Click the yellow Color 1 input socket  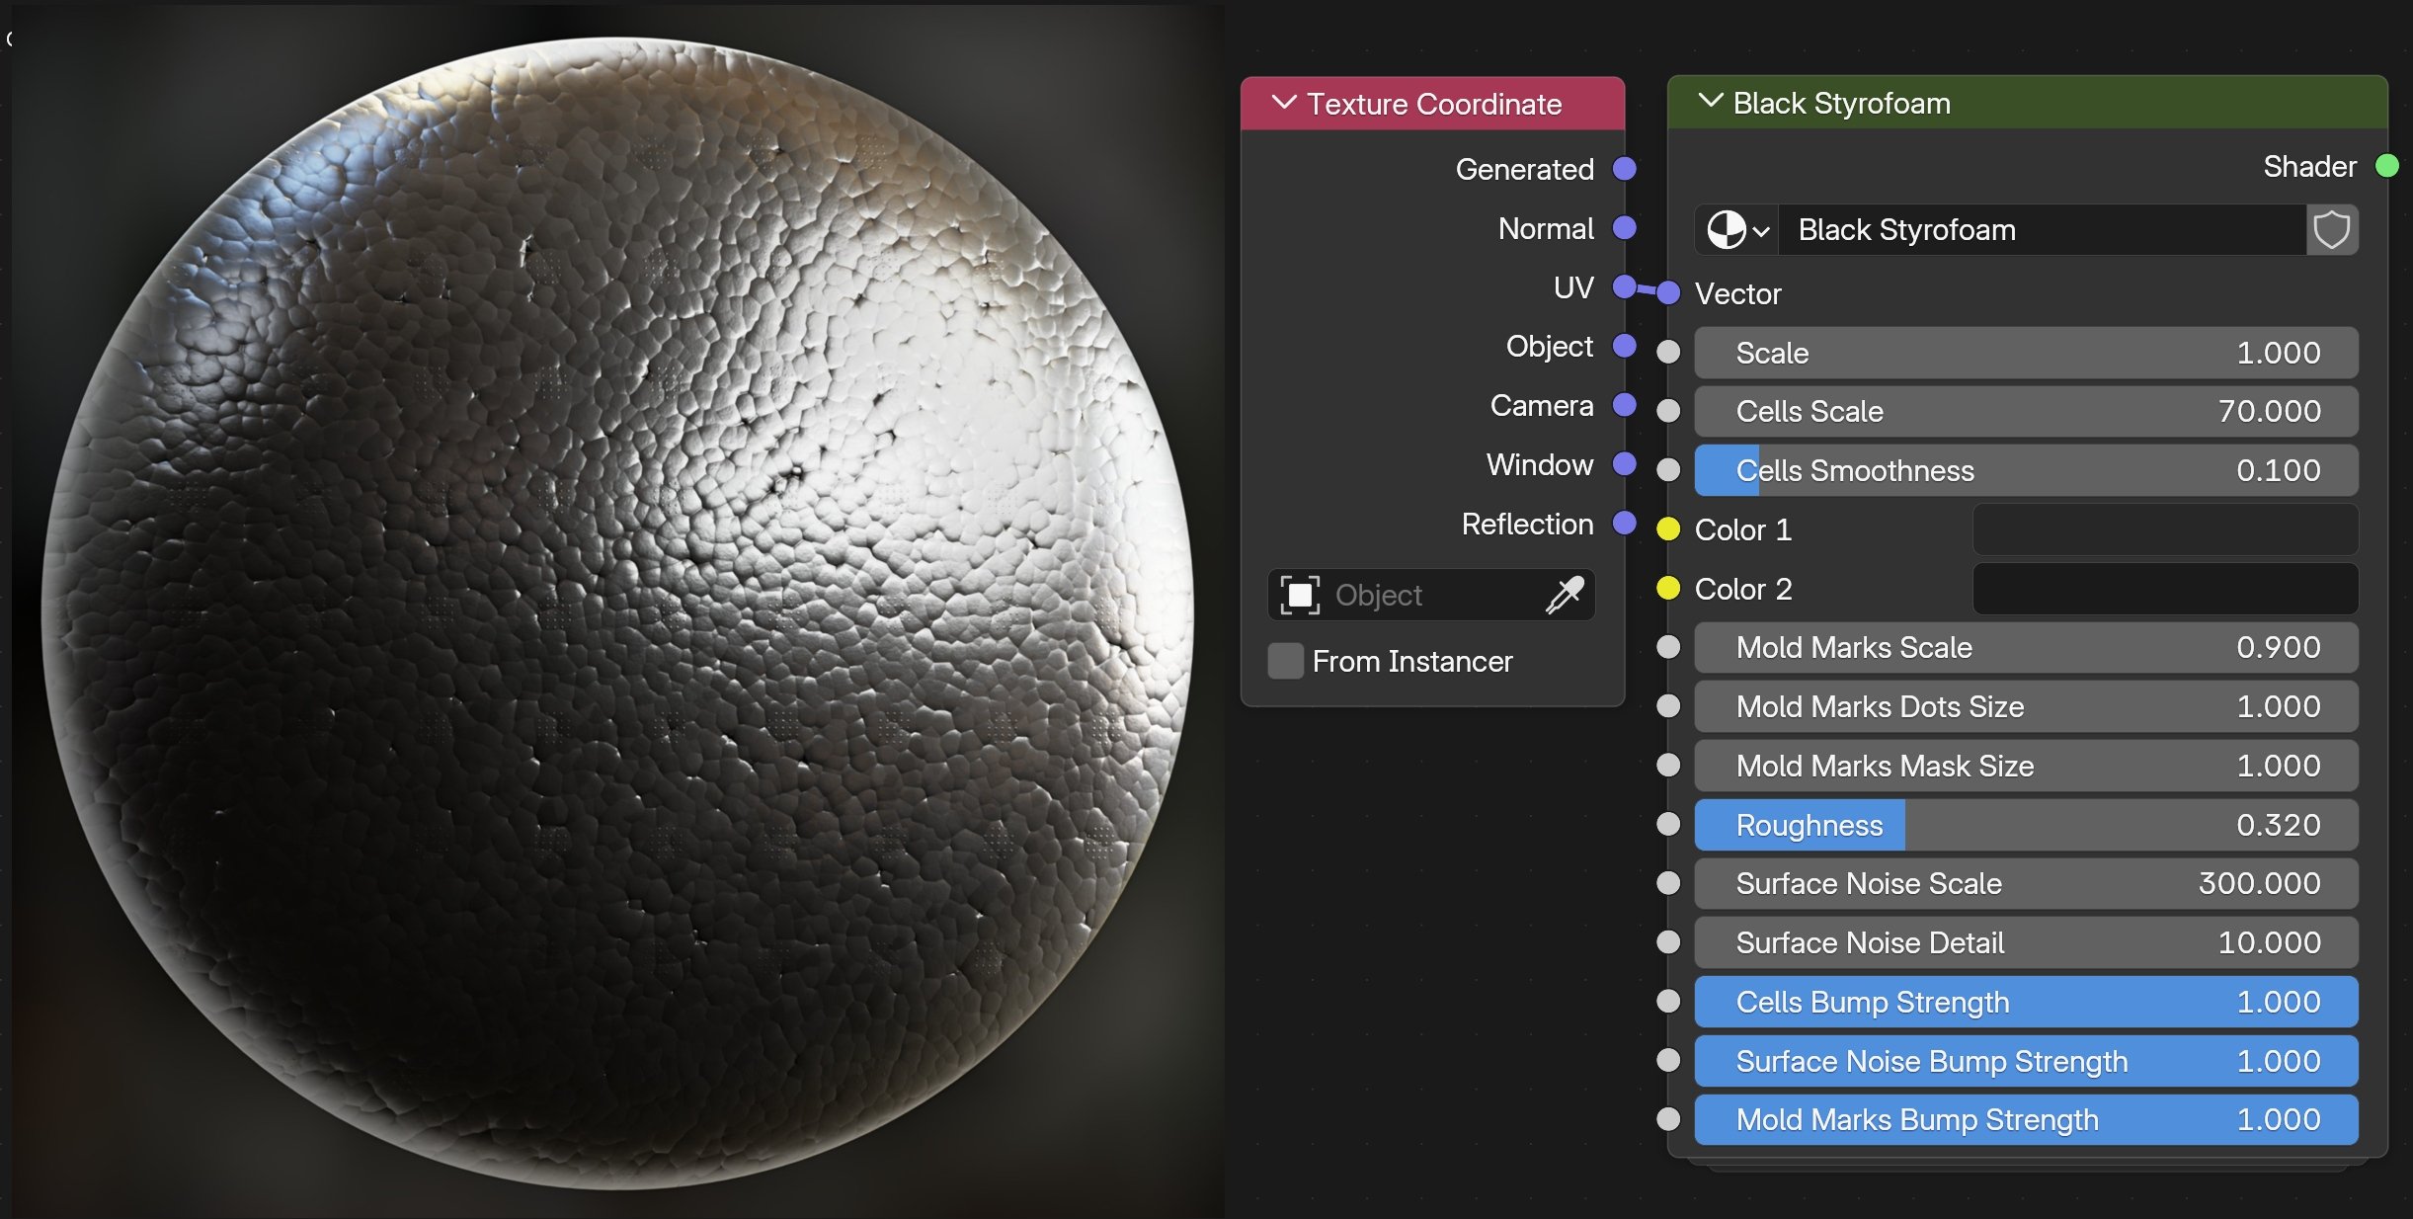[1668, 529]
